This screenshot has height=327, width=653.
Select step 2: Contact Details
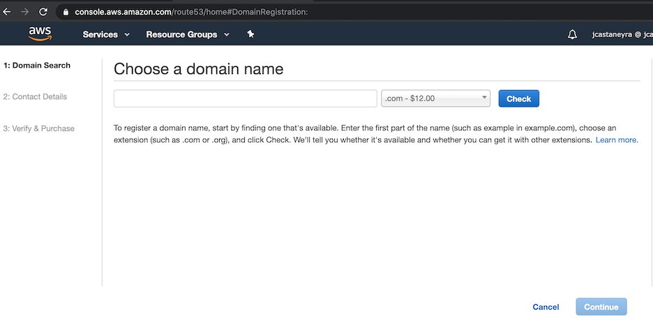coord(35,96)
